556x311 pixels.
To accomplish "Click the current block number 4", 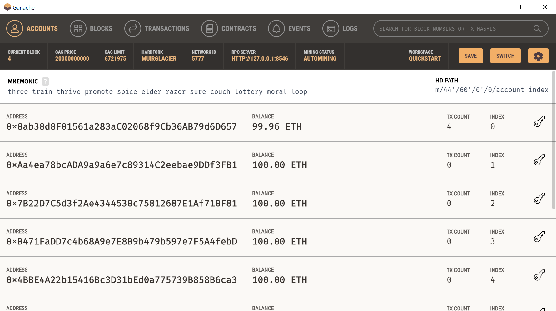I will [x=9, y=58].
